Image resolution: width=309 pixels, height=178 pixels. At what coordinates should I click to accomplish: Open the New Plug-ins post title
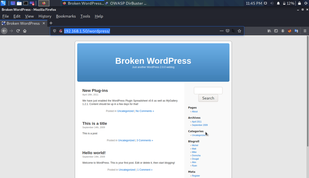click(95, 91)
